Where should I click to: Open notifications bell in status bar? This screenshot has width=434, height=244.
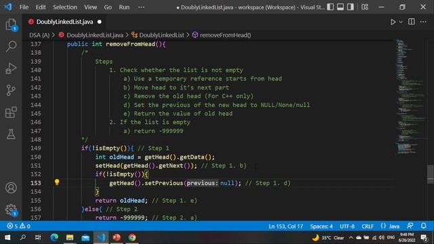point(423,226)
